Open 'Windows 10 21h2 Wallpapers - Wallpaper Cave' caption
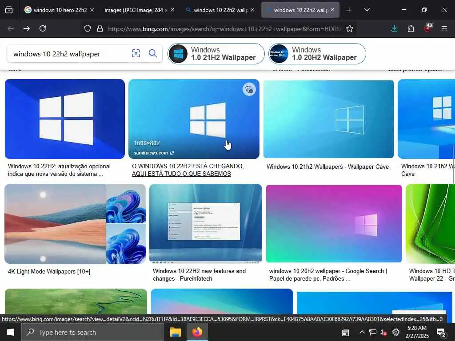 point(327,167)
